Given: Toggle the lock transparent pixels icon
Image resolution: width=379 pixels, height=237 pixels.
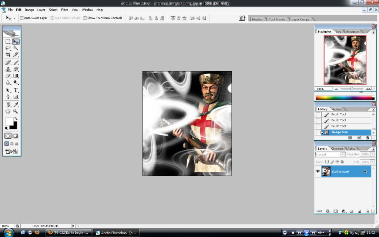Looking at the screenshot, I should click(x=327, y=162).
